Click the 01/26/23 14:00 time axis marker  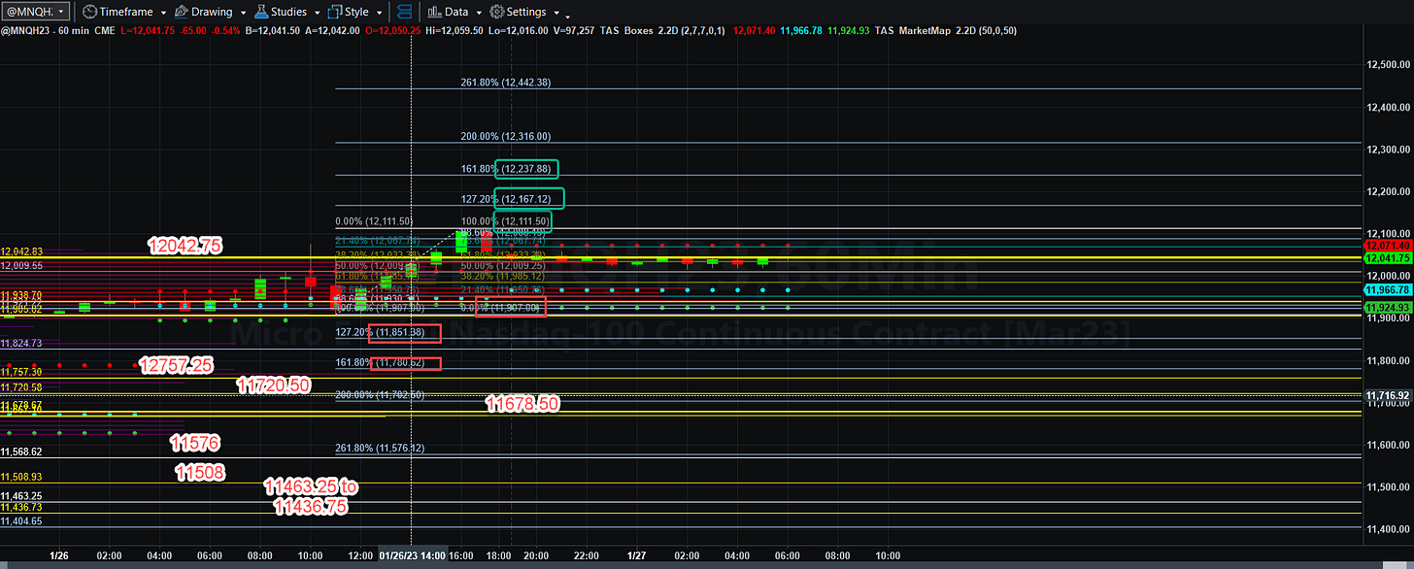click(x=412, y=555)
